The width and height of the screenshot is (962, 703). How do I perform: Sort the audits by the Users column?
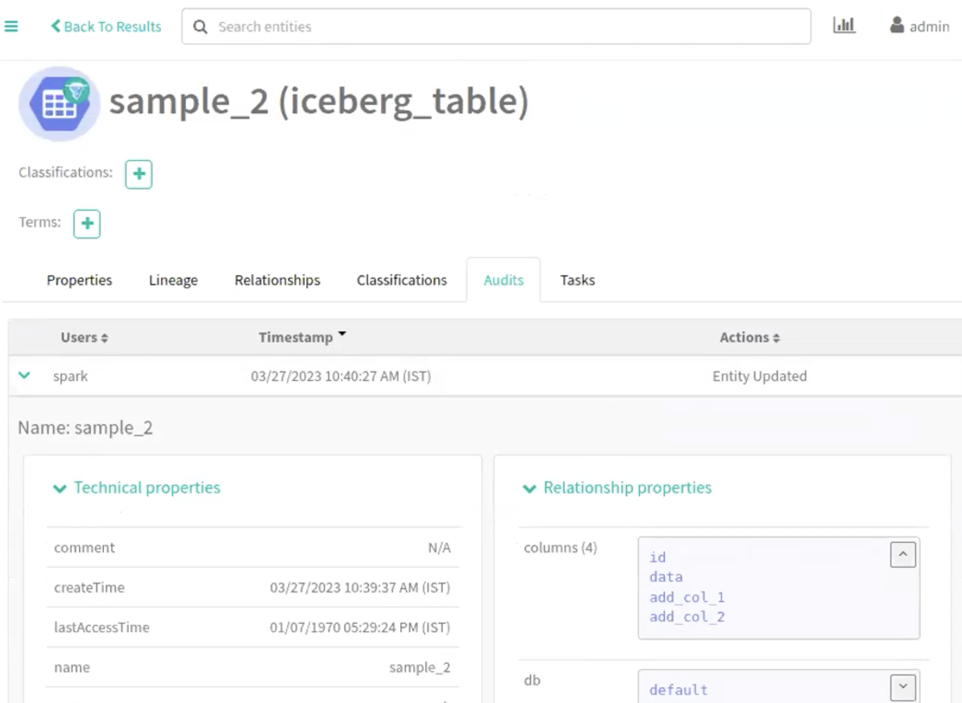click(84, 337)
